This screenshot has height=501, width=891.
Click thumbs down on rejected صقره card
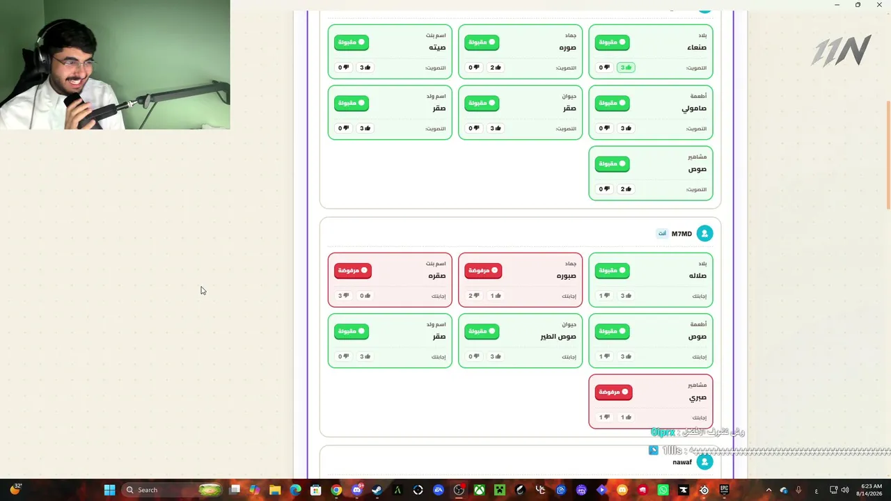(x=344, y=296)
